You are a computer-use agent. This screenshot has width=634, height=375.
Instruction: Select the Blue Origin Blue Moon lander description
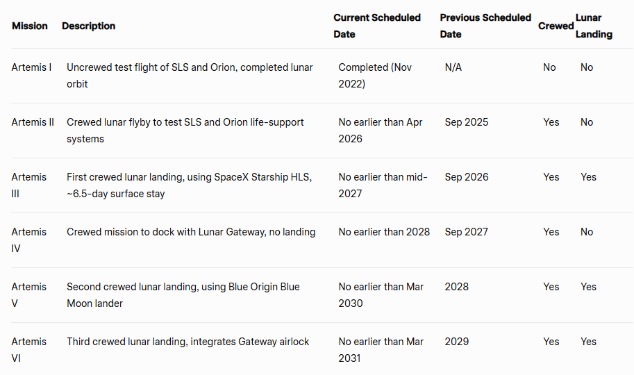pos(183,295)
